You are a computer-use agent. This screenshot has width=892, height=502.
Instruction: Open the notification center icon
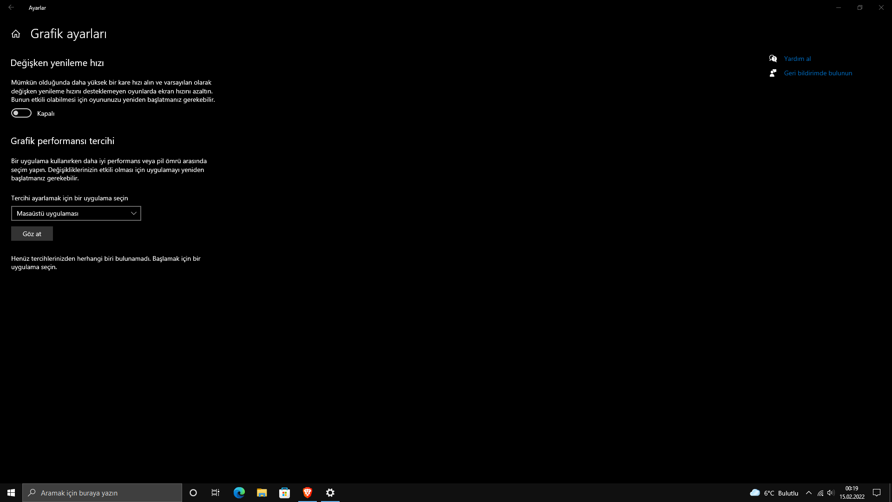tap(877, 493)
